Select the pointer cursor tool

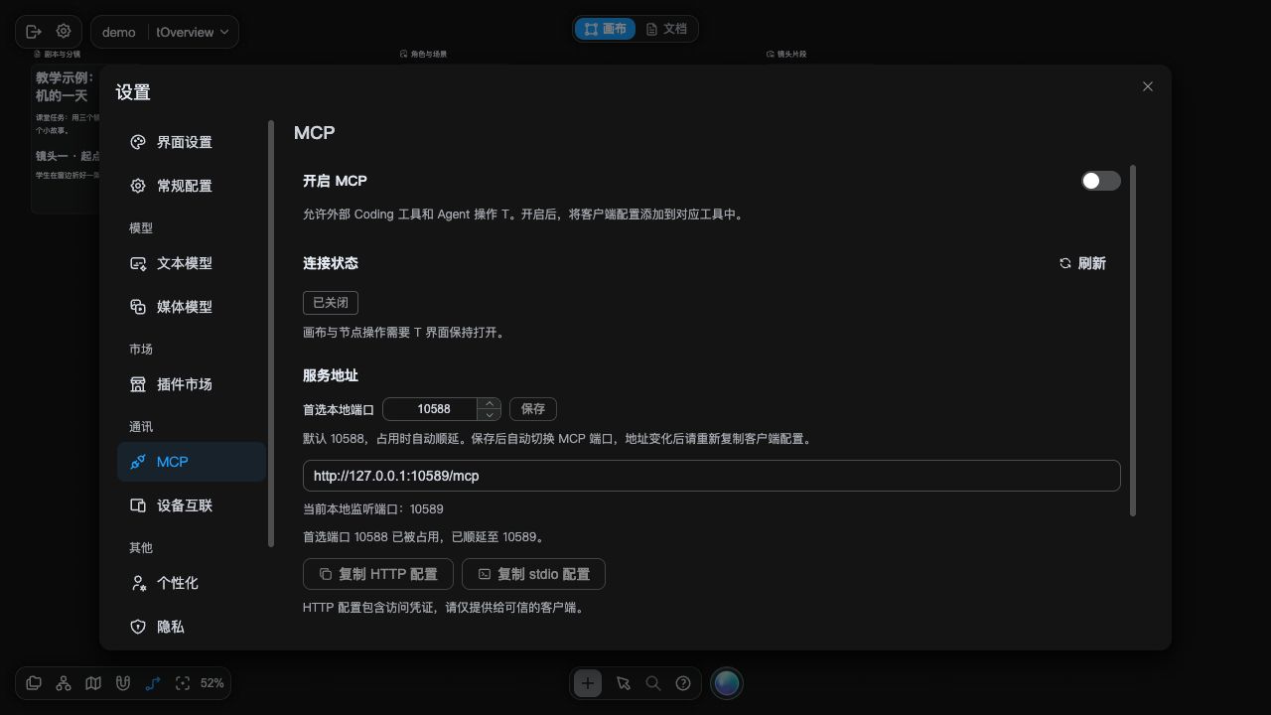pyautogui.click(x=624, y=683)
